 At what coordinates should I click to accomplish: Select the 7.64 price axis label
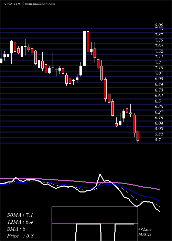coord(159,46)
